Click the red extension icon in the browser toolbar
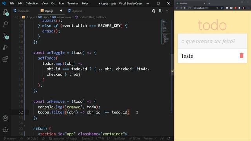 [235, 8]
